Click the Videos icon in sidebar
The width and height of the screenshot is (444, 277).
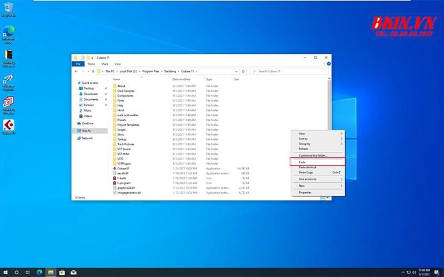(x=80, y=116)
